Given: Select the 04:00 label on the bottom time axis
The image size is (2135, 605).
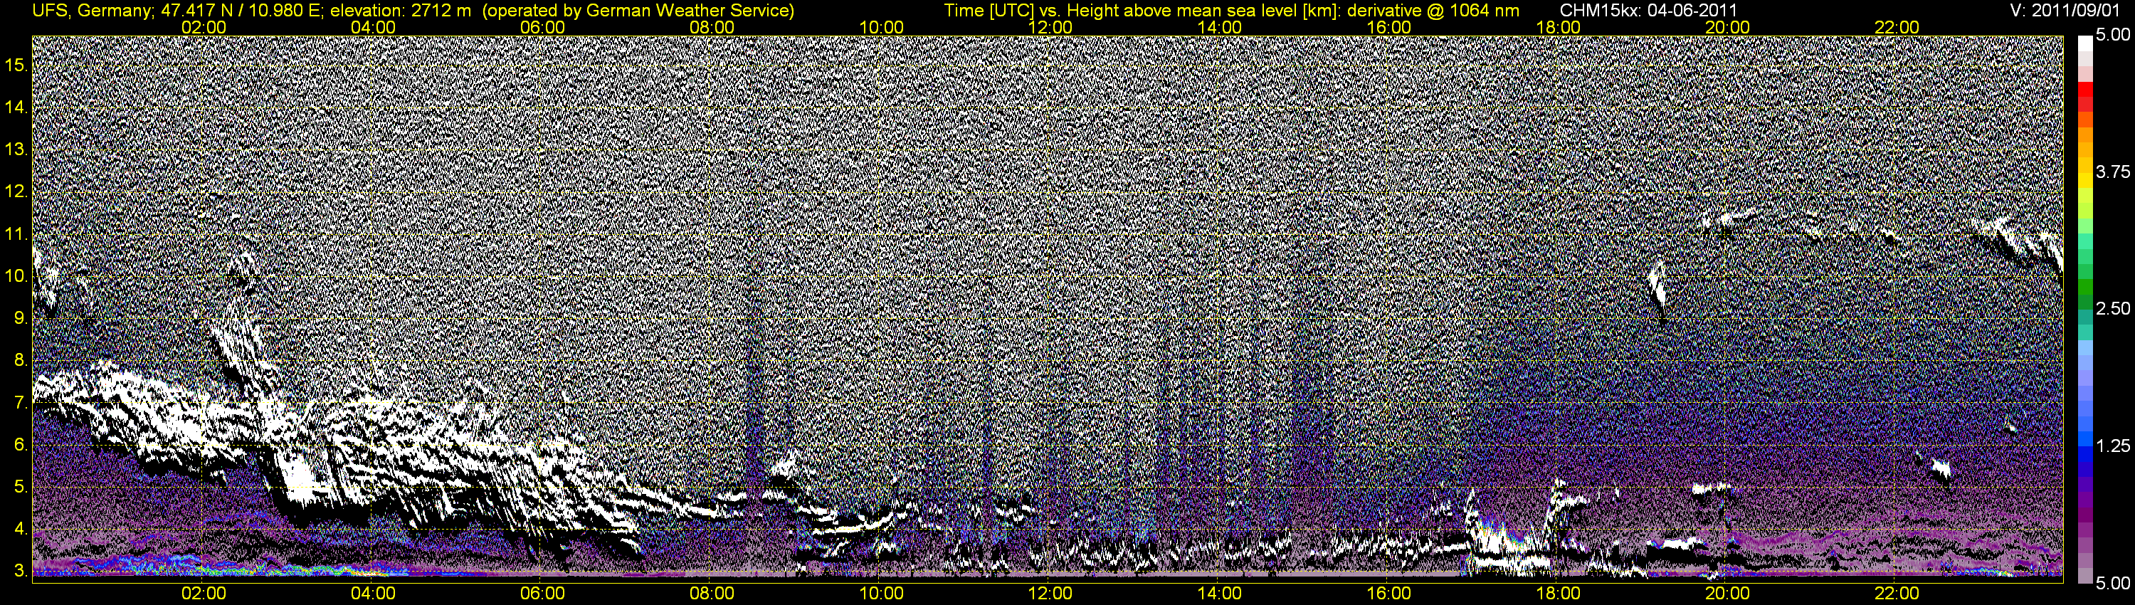Looking at the screenshot, I should point(373,594).
